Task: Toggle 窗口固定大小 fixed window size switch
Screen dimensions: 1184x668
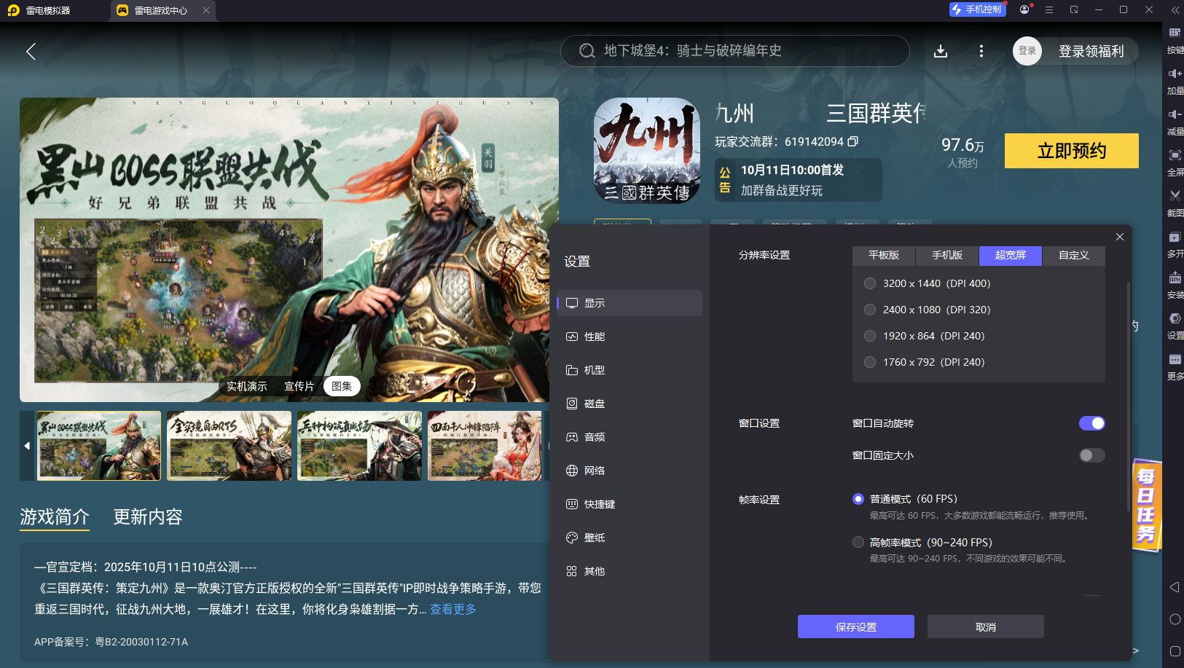Action: coord(1091,455)
